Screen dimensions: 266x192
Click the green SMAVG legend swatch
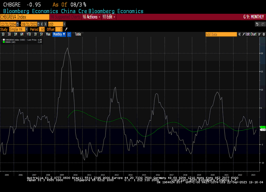click(x=4, y=42)
